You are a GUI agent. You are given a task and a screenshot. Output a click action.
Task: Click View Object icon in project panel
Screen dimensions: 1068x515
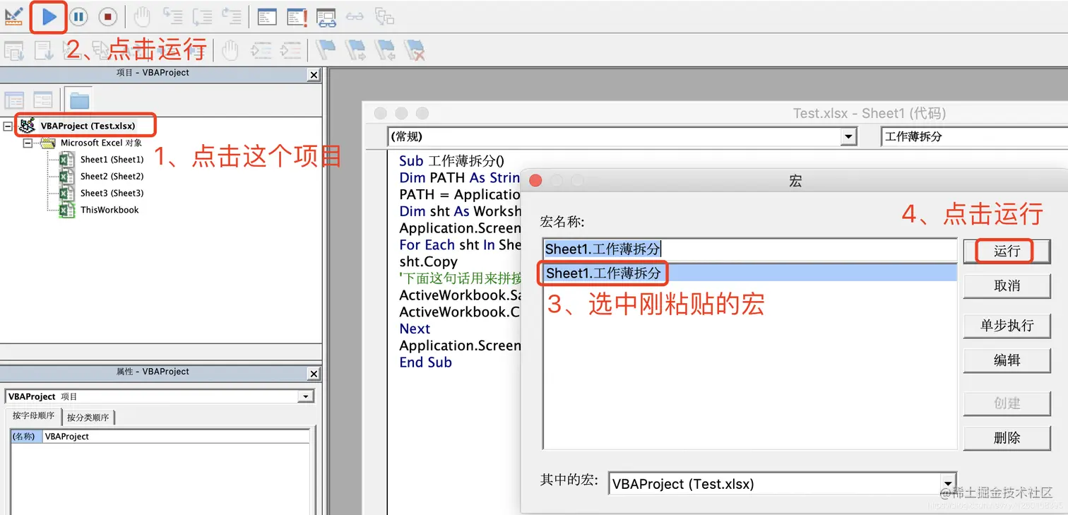43,100
